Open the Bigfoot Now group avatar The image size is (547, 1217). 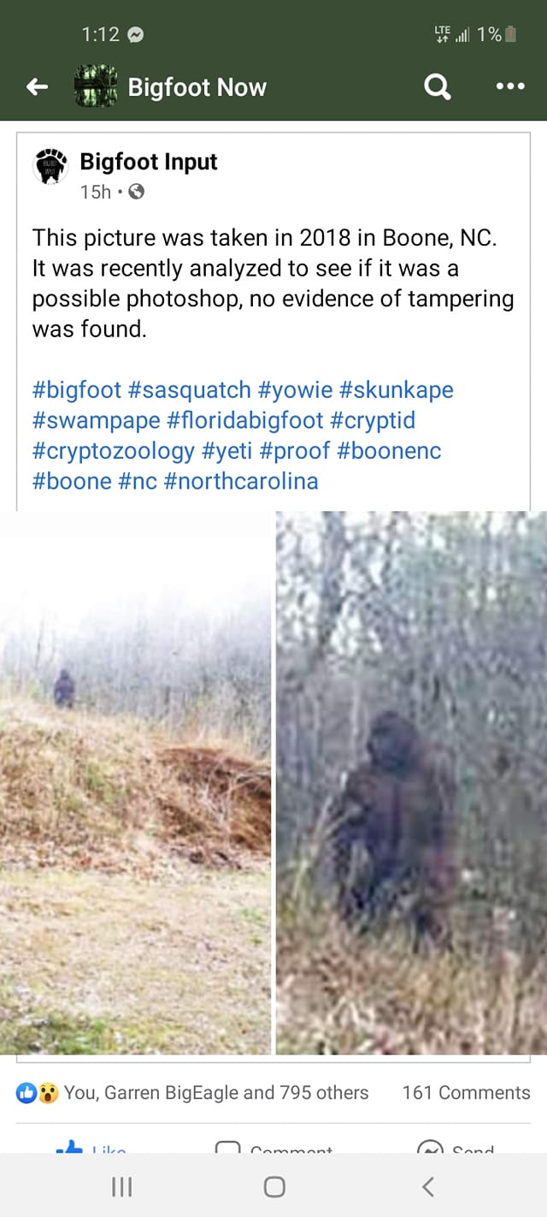[95, 86]
